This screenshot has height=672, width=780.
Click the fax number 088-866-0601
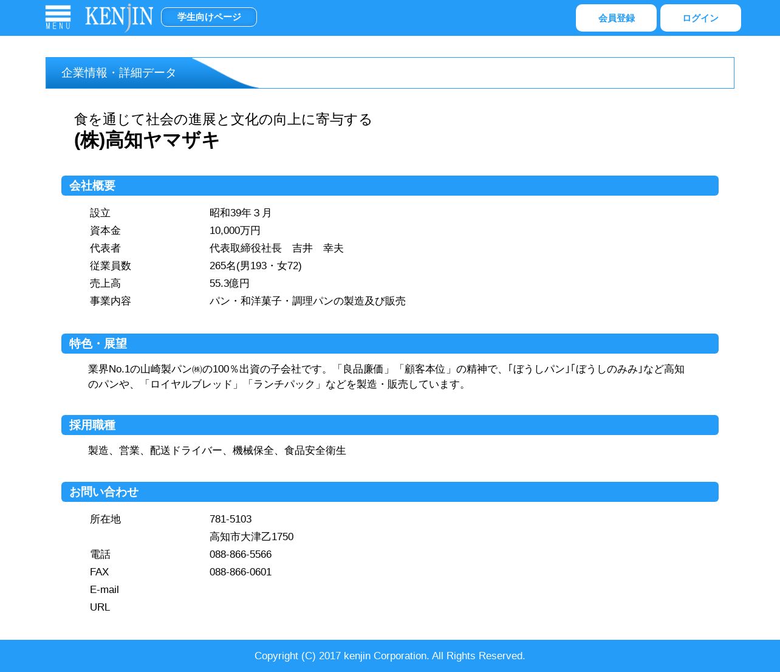pos(241,572)
